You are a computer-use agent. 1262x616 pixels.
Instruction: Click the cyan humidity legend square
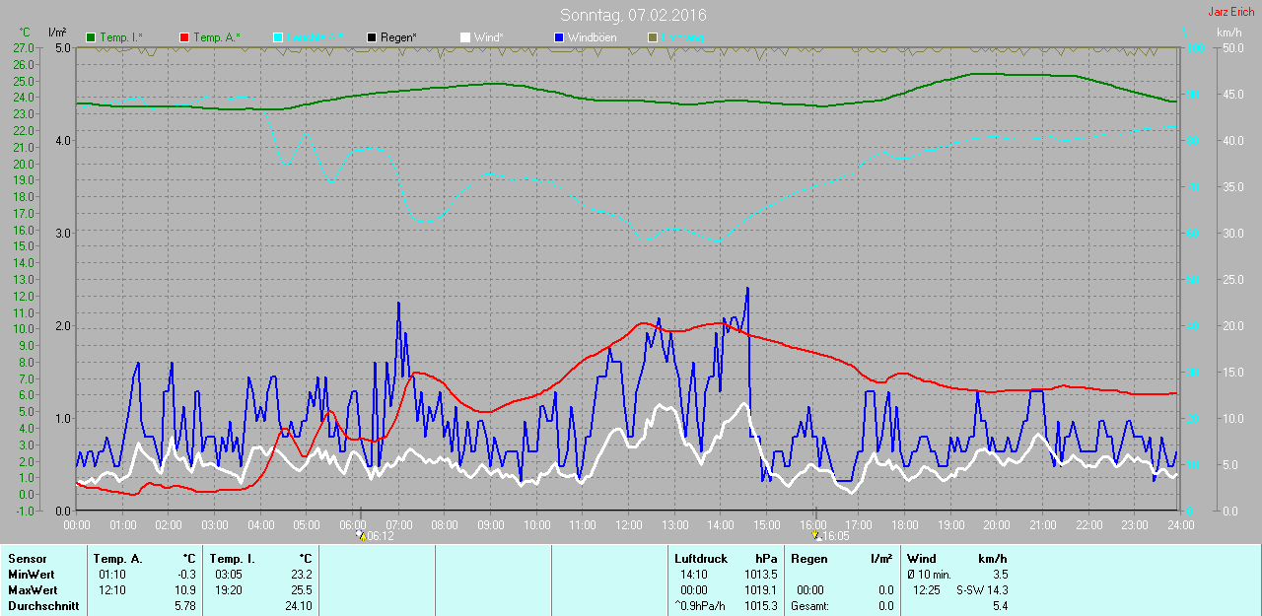coord(278,37)
